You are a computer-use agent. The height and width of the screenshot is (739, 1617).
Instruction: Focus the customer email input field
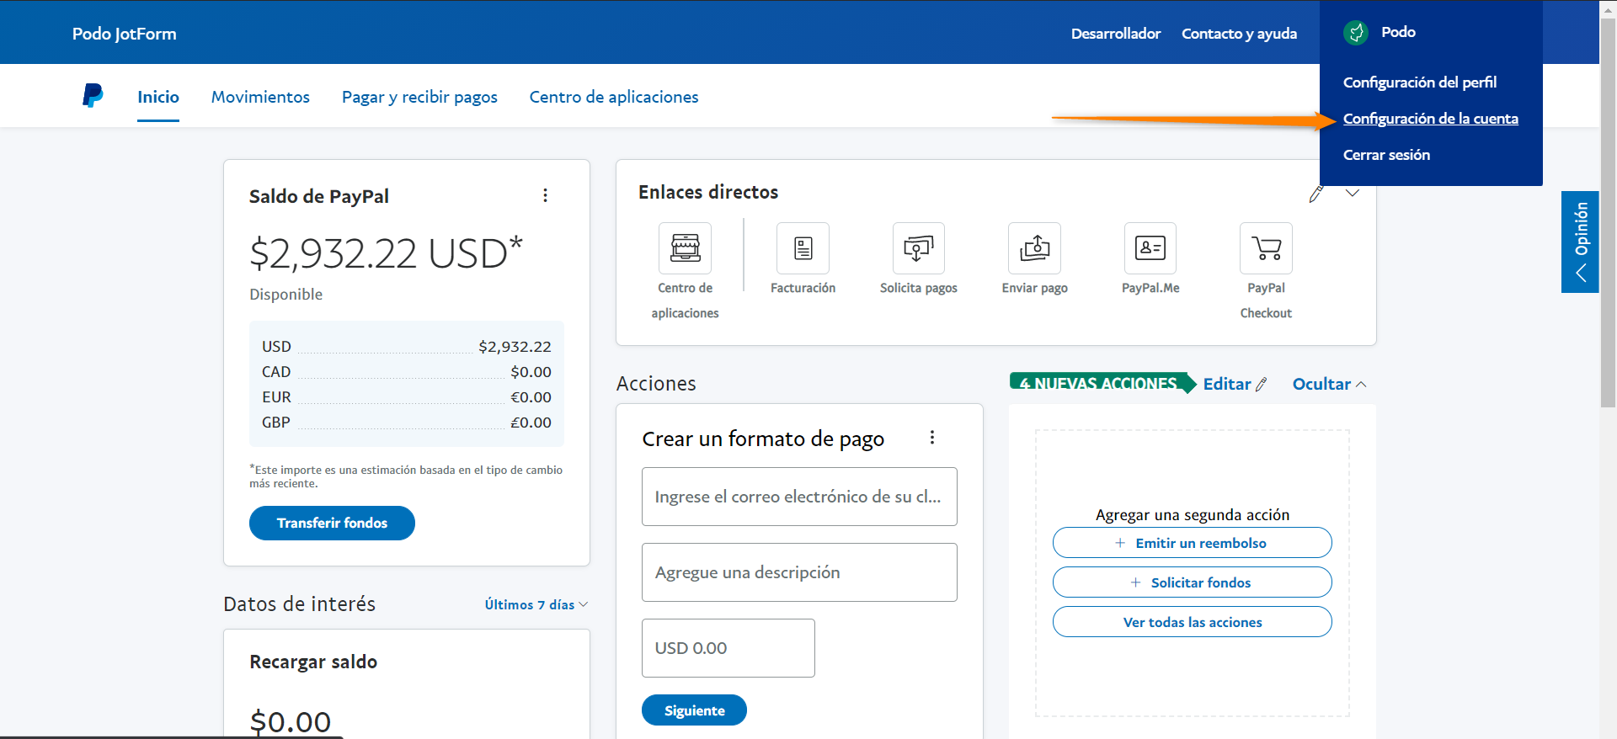(x=799, y=497)
